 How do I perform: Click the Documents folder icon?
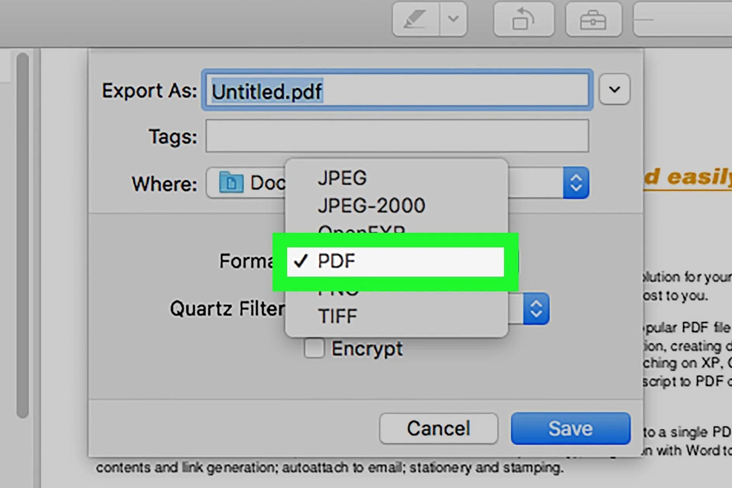coord(231,183)
